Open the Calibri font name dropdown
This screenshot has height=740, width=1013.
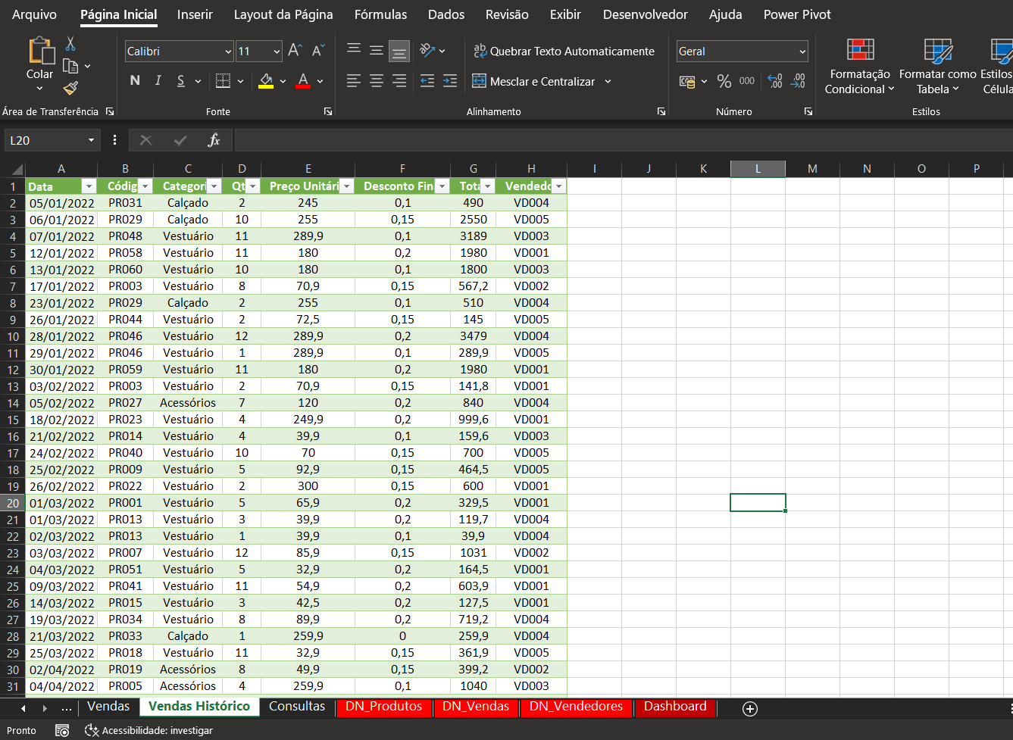coord(228,52)
